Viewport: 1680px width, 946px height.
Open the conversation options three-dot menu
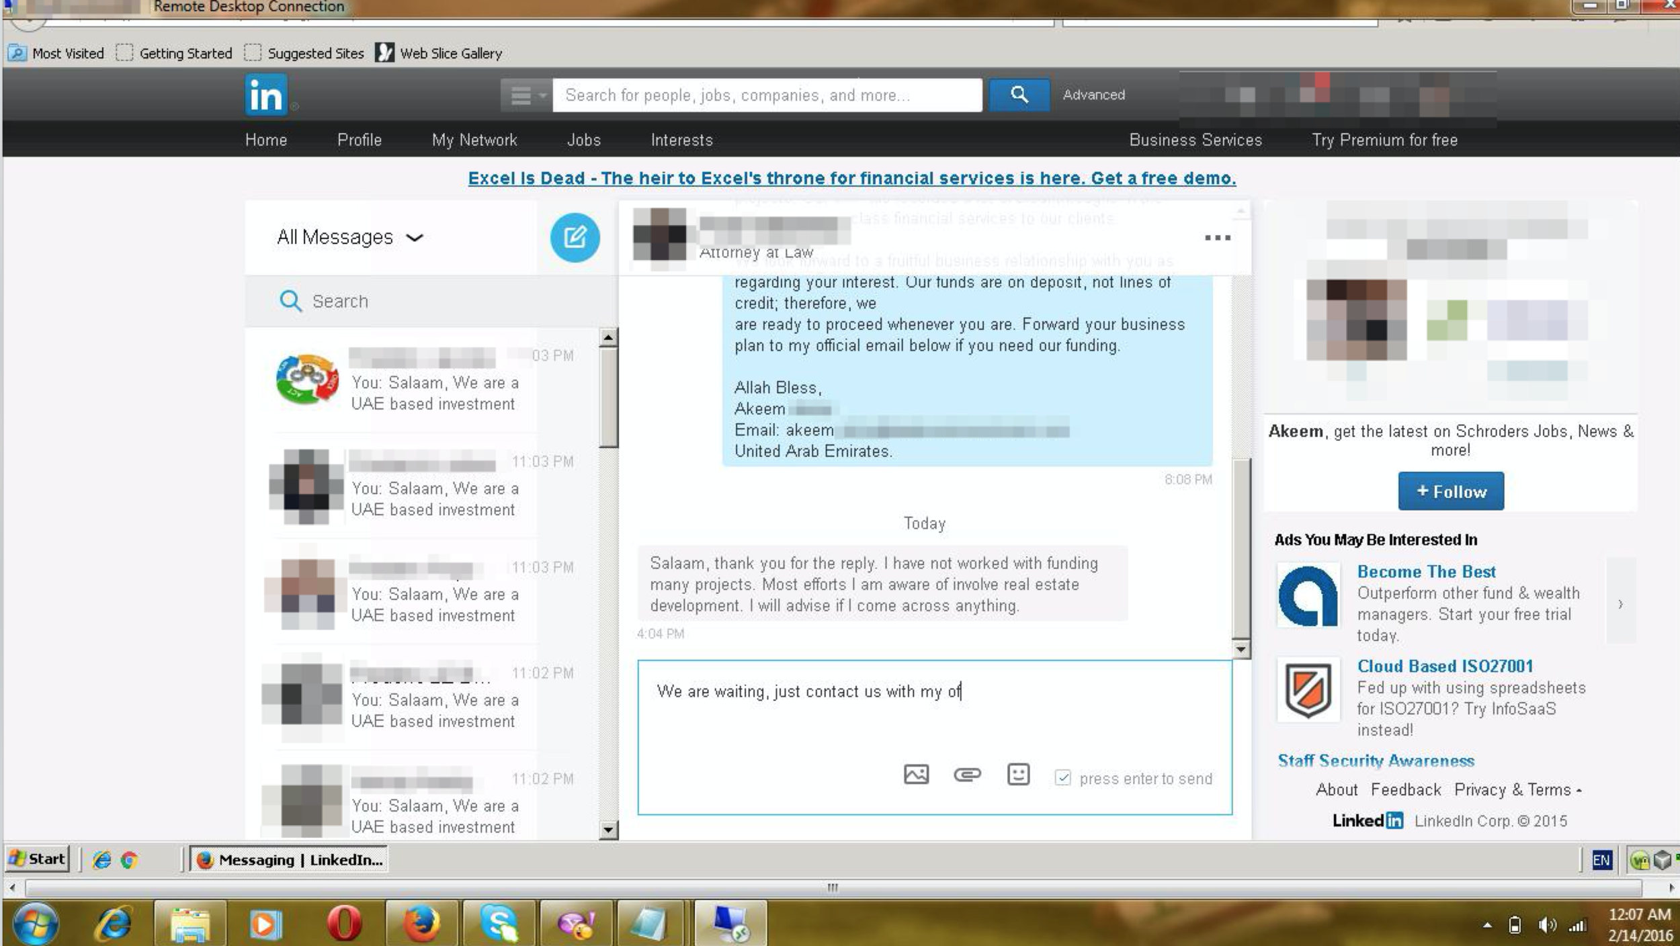1217,238
